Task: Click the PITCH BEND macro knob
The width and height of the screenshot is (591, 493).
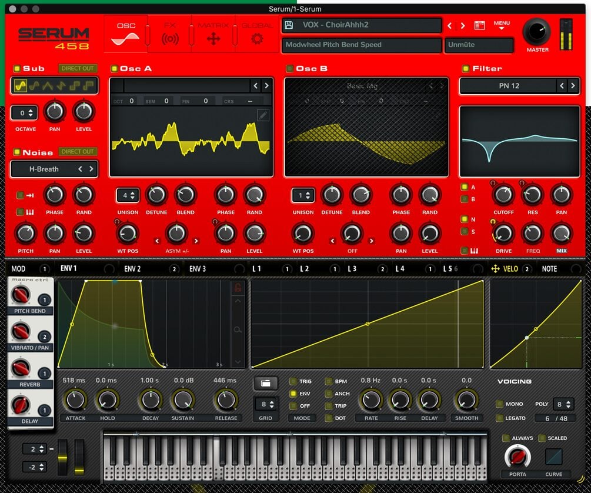Action: pyautogui.click(x=21, y=295)
